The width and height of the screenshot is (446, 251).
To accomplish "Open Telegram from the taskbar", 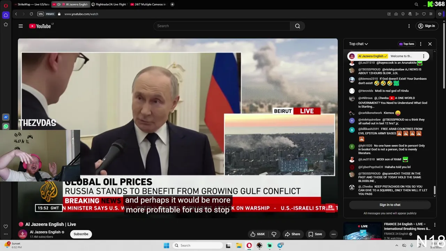I will tap(280, 245).
